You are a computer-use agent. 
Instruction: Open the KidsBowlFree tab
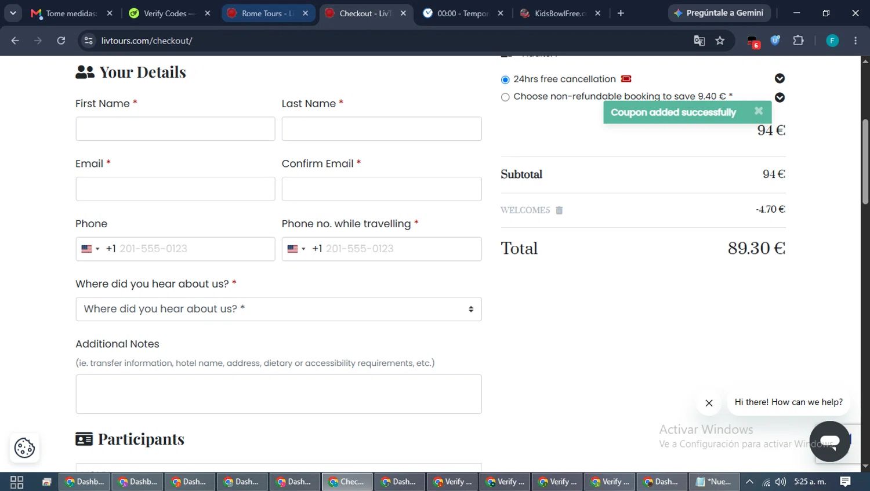pos(560,13)
